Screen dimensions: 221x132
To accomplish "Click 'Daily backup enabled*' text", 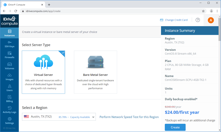I will tap(181, 99).
